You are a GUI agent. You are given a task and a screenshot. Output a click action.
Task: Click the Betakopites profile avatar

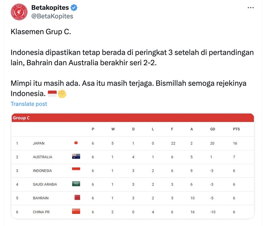pyautogui.click(x=19, y=11)
